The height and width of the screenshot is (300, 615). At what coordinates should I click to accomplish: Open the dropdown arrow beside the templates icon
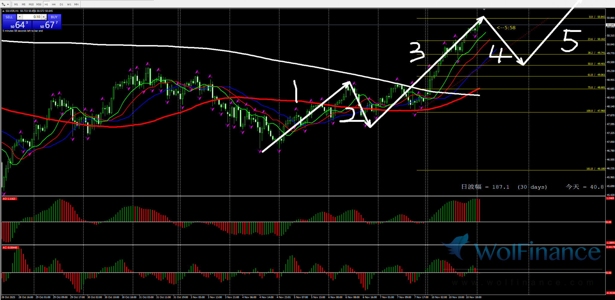pos(8,4)
